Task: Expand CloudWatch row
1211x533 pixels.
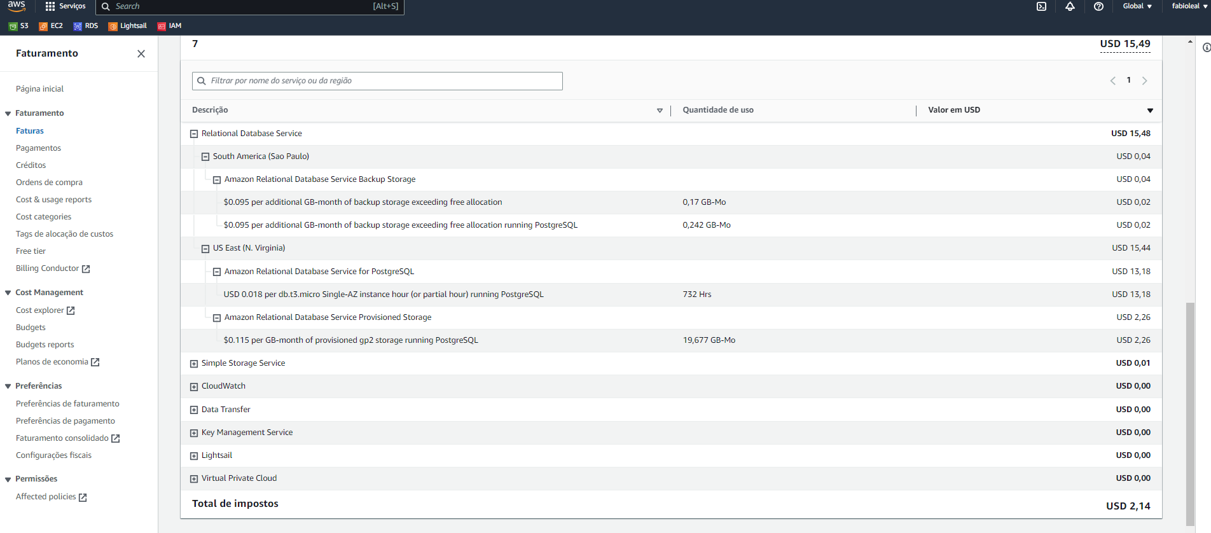Action: pos(194,387)
